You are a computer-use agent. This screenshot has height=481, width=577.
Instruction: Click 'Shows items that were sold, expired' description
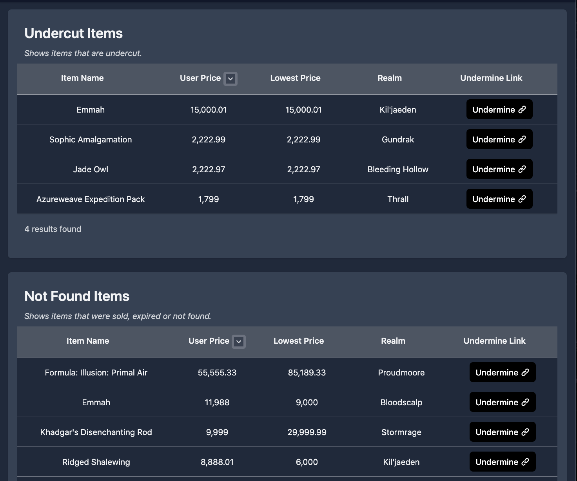118,316
